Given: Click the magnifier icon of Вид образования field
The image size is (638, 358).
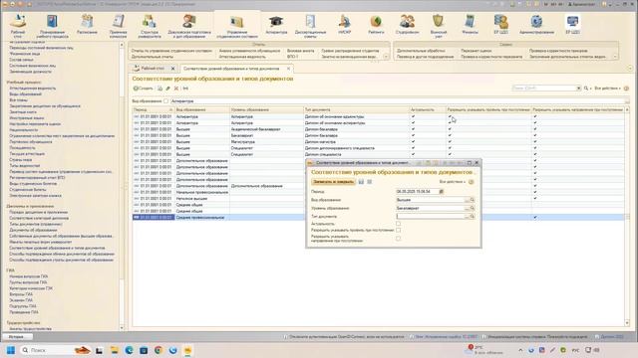Looking at the screenshot, I should [473, 200].
